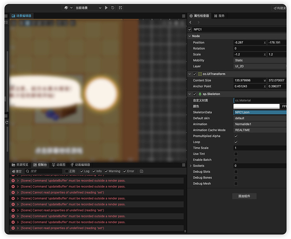The width and height of the screenshot is (291, 239).
Task: Toggle sp.Skeleton enabled checkbox
Action: click(x=194, y=94)
